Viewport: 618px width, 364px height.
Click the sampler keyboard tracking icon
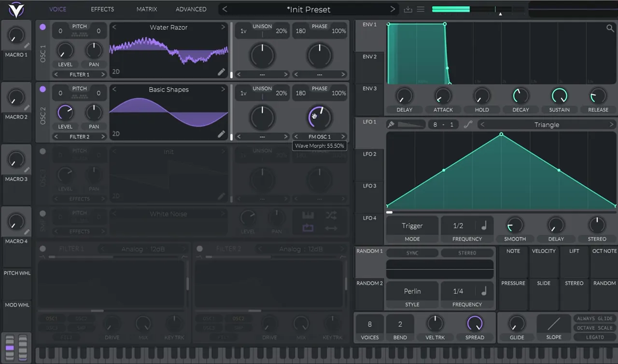[x=308, y=215]
